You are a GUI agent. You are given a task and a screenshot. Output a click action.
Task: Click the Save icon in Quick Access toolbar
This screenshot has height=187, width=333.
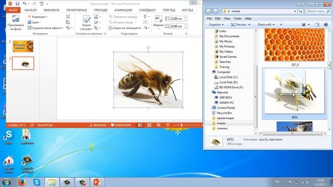tap(17, 4)
